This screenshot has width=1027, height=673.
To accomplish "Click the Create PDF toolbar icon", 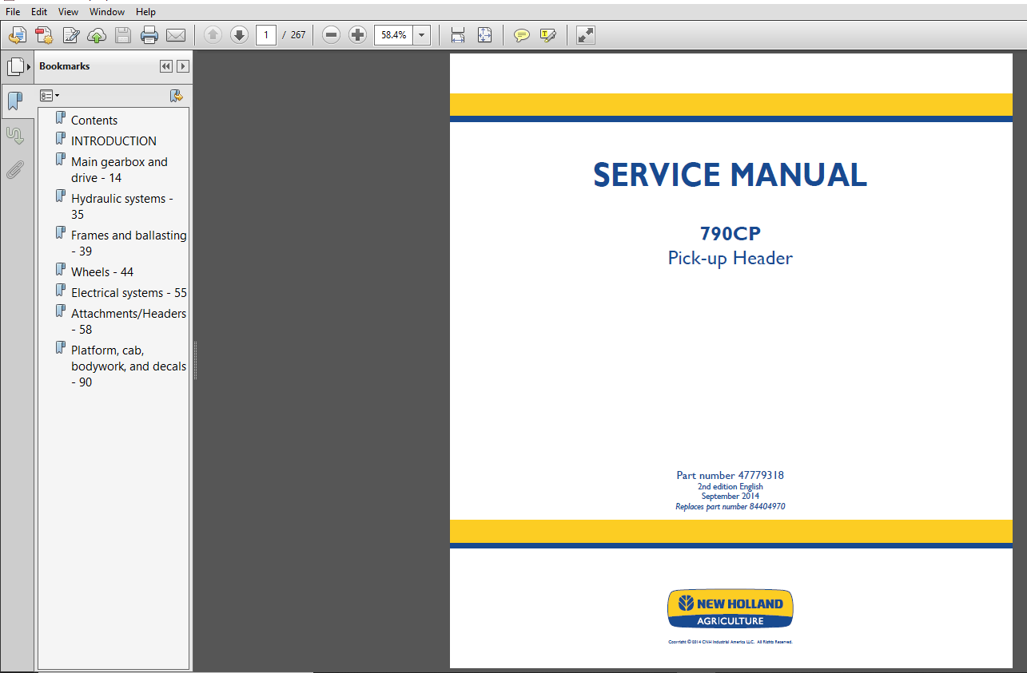I will 18,35.
